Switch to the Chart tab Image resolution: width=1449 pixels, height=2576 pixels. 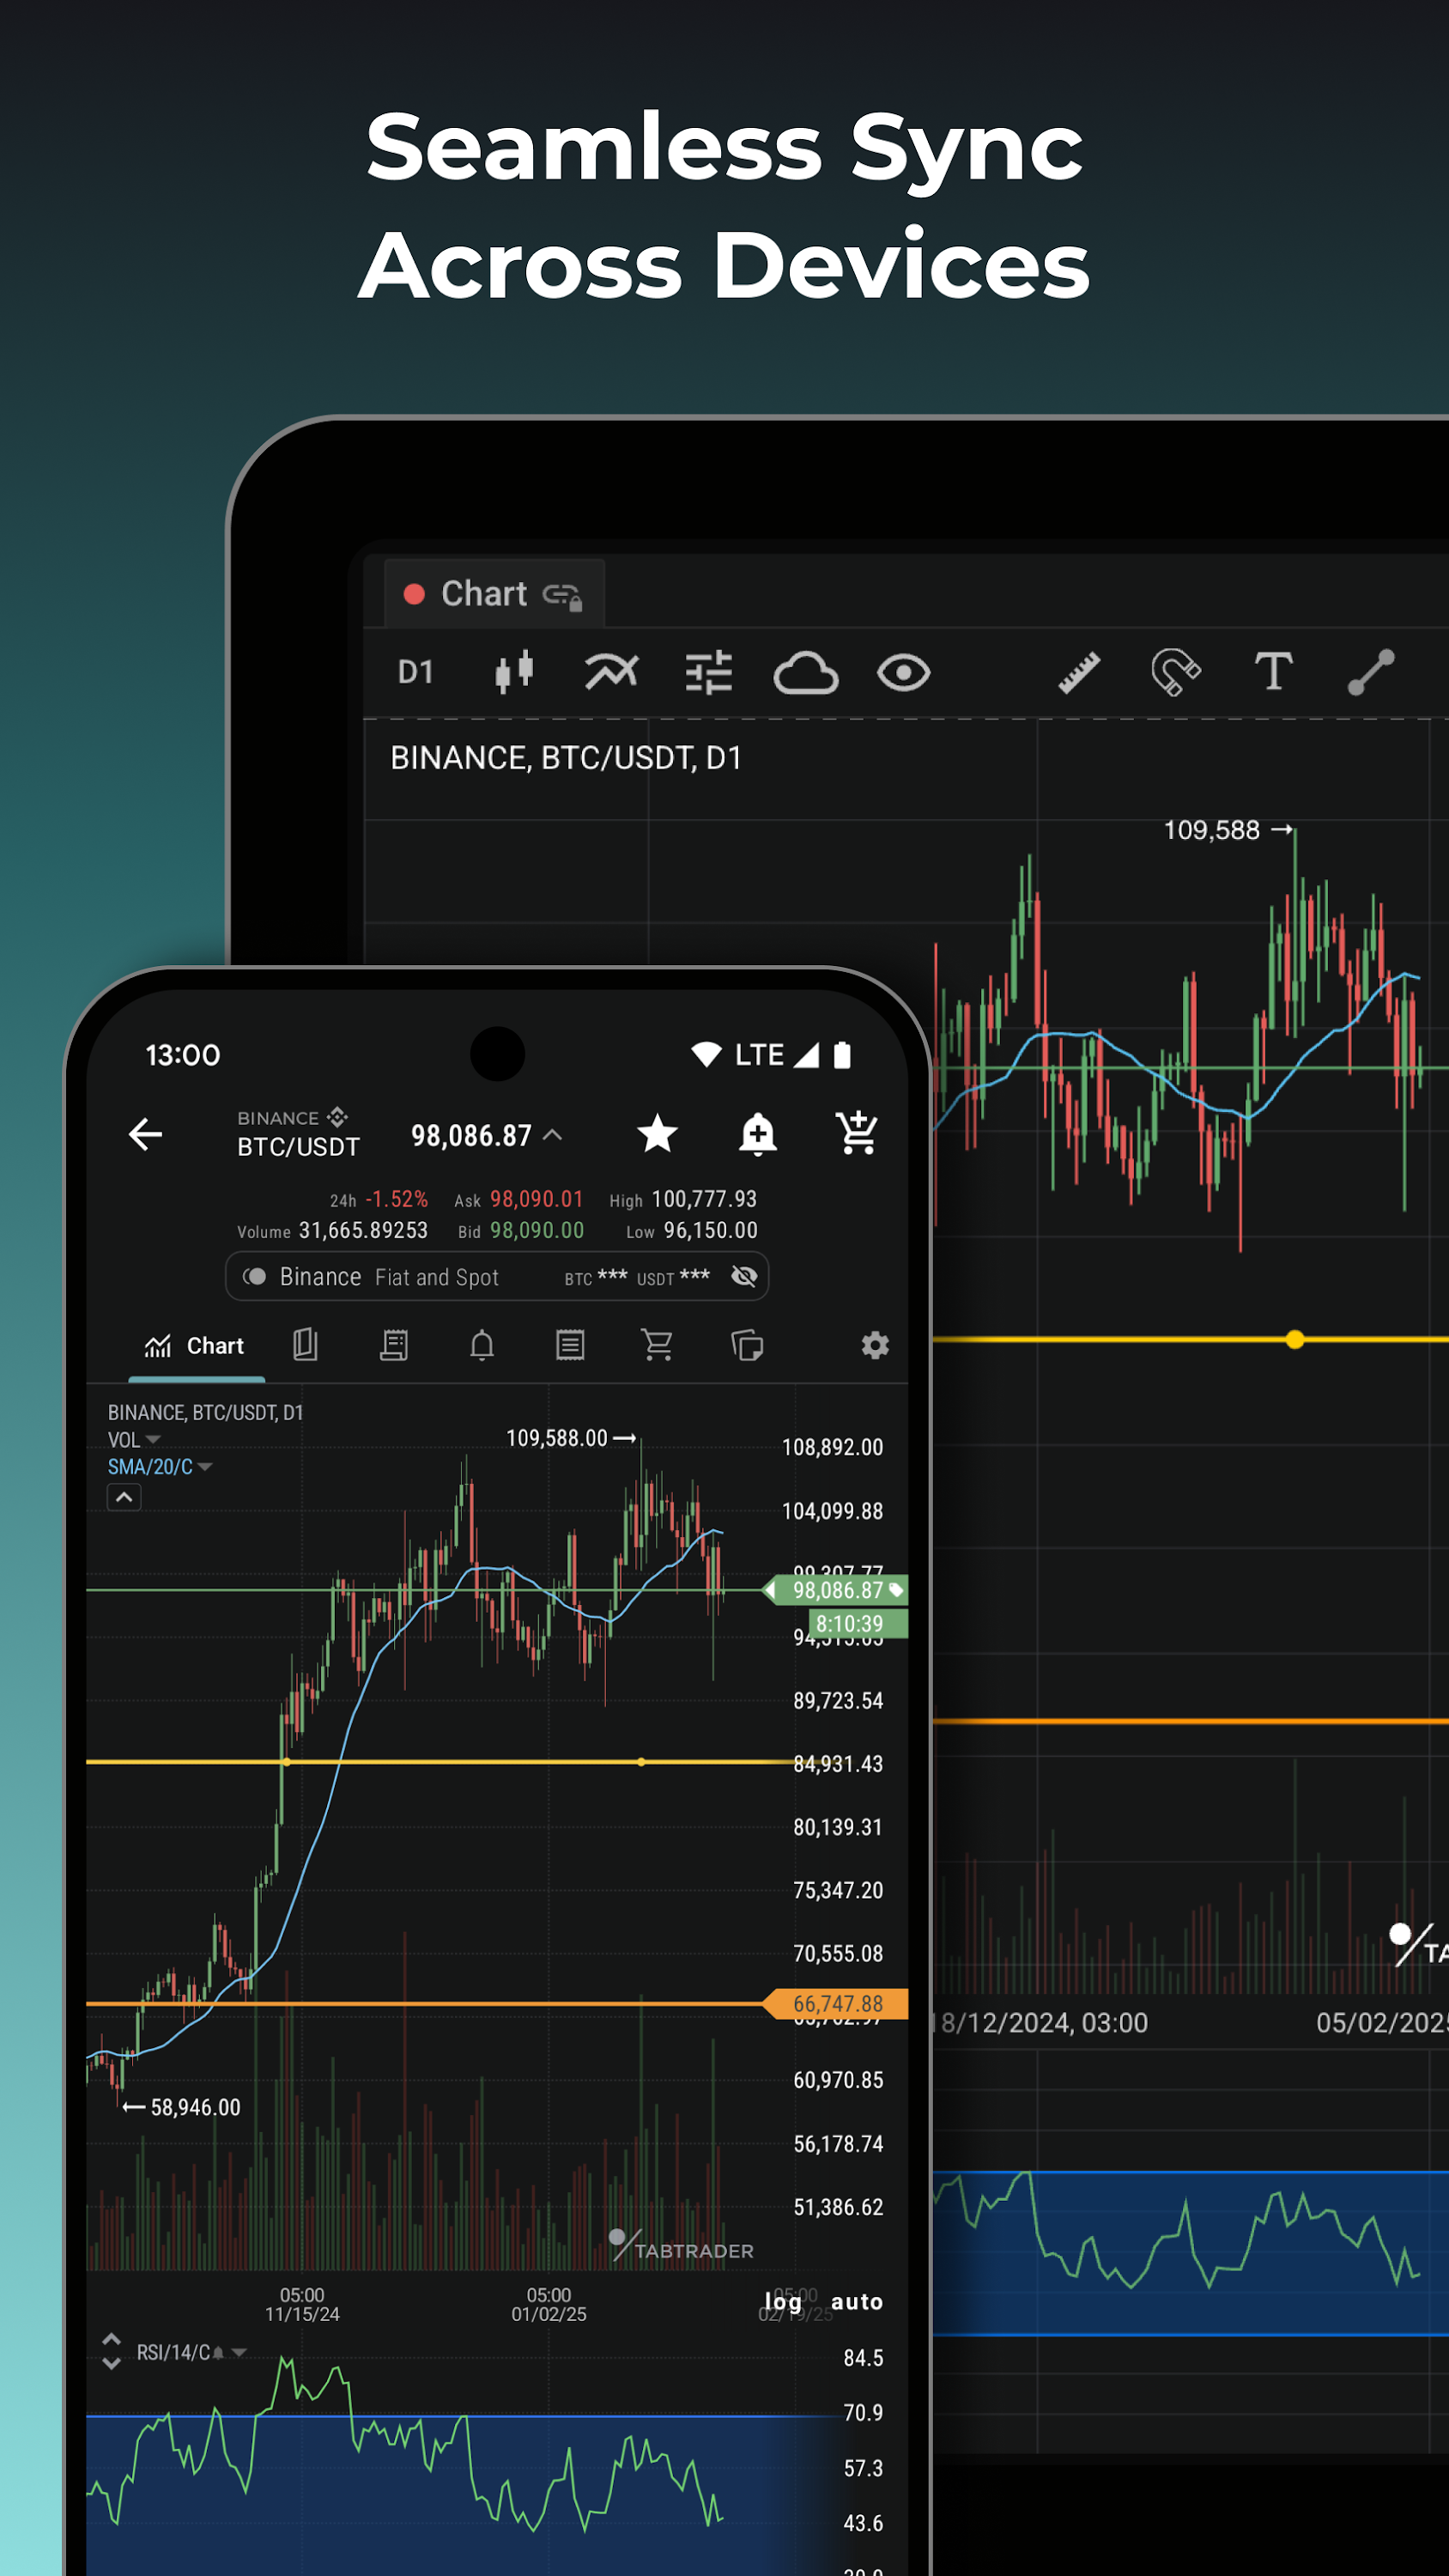(x=196, y=1346)
